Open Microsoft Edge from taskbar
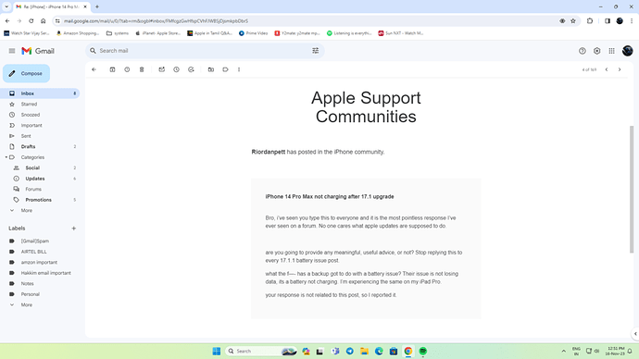 click(379, 351)
